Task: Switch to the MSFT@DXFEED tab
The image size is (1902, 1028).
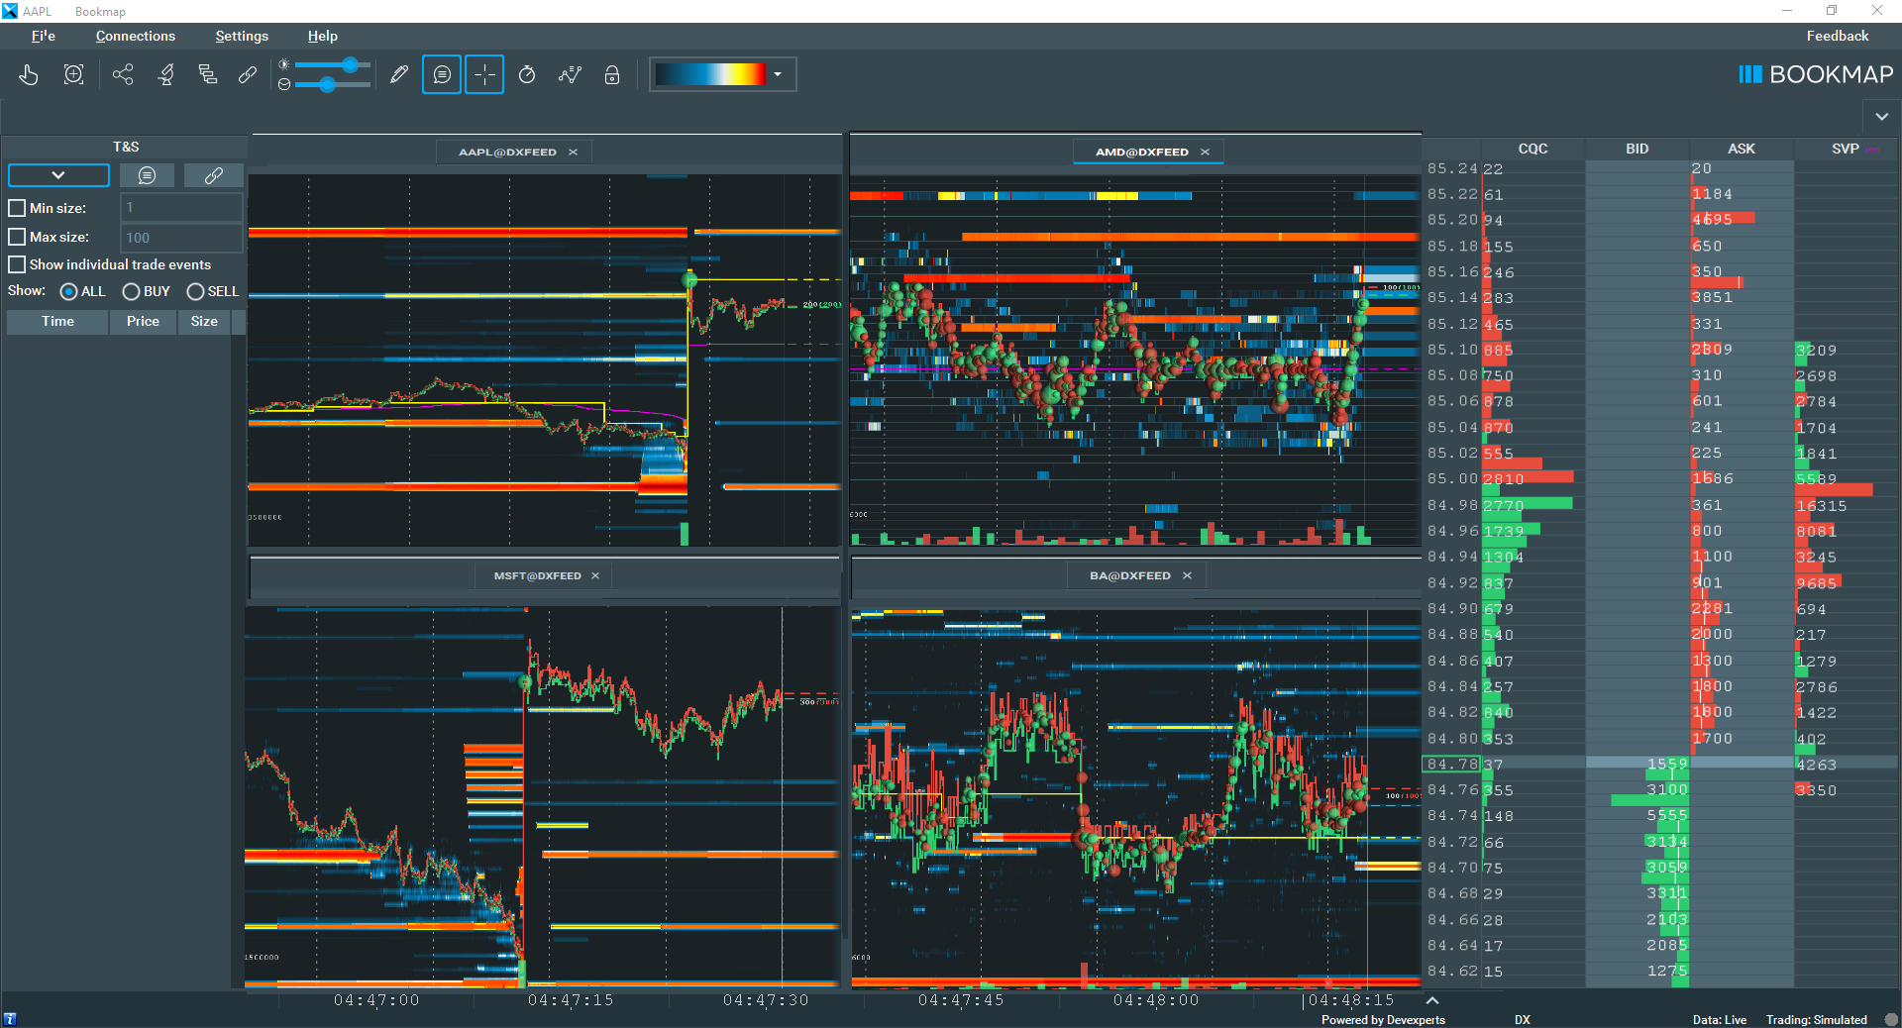Action: point(537,575)
